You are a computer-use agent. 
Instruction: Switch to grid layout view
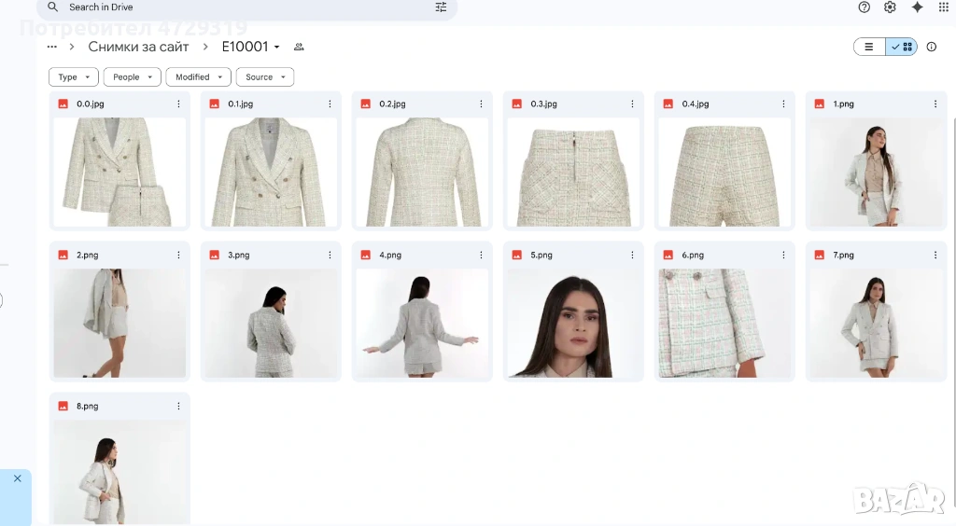(x=902, y=47)
